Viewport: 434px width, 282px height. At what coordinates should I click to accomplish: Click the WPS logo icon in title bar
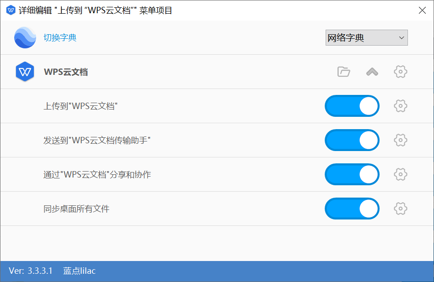click(x=11, y=10)
